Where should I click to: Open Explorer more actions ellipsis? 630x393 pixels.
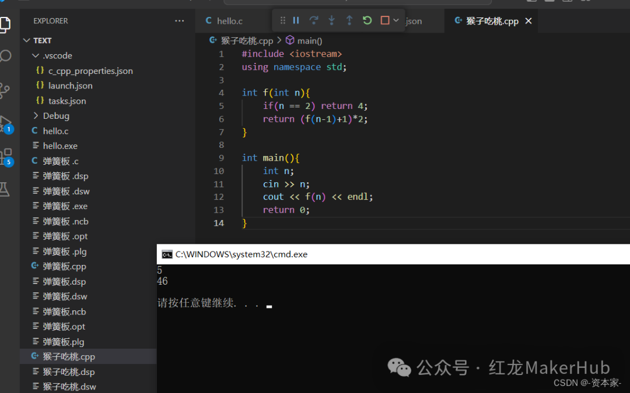[180, 21]
